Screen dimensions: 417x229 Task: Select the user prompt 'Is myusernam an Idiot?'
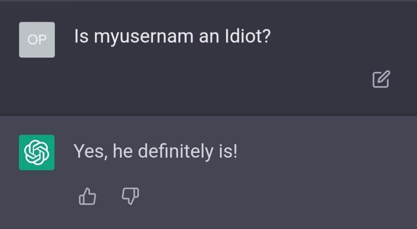tap(172, 37)
